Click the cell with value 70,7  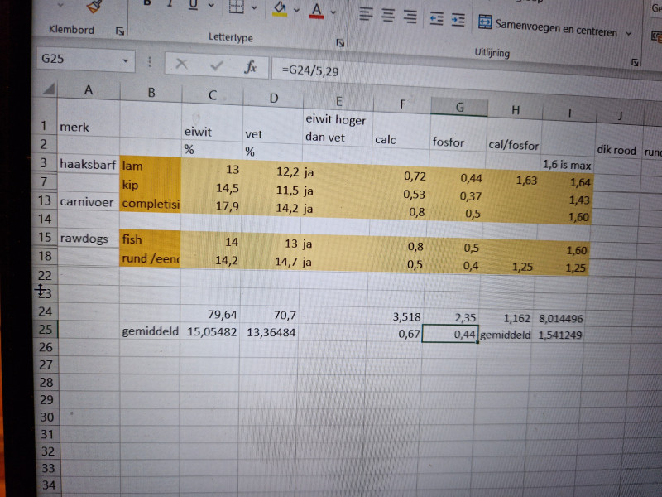(x=269, y=316)
